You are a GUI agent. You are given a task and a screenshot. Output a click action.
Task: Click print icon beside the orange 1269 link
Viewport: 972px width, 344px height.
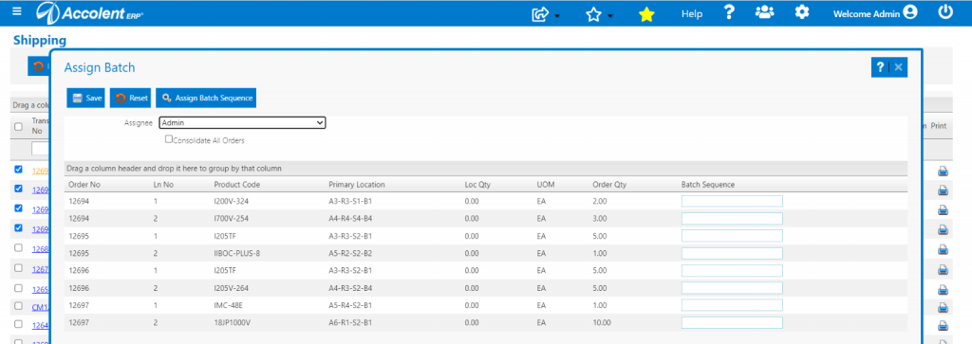943,172
